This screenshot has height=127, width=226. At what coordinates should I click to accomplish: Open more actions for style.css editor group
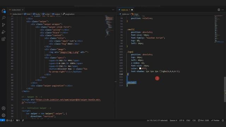(x=223, y=10)
